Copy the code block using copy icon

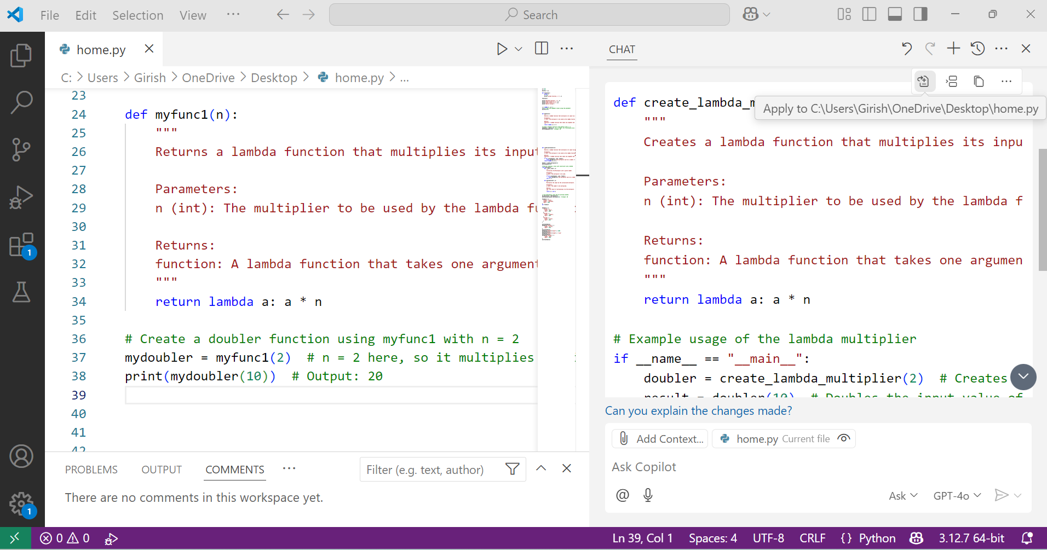pyautogui.click(x=979, y=81)
